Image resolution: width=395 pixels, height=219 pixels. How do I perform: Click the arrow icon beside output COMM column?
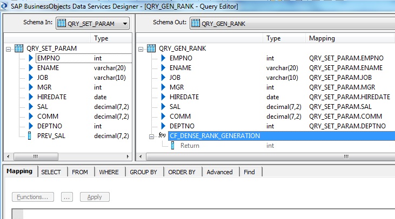pyautogui.click(x=163, y=116)
